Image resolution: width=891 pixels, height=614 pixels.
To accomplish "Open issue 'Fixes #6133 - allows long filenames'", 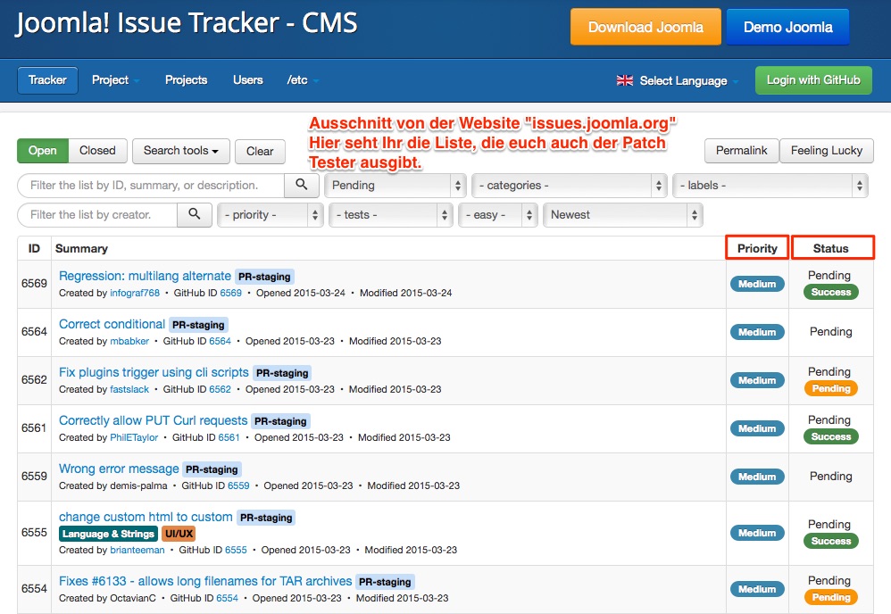I will click(x=205, y=582).
